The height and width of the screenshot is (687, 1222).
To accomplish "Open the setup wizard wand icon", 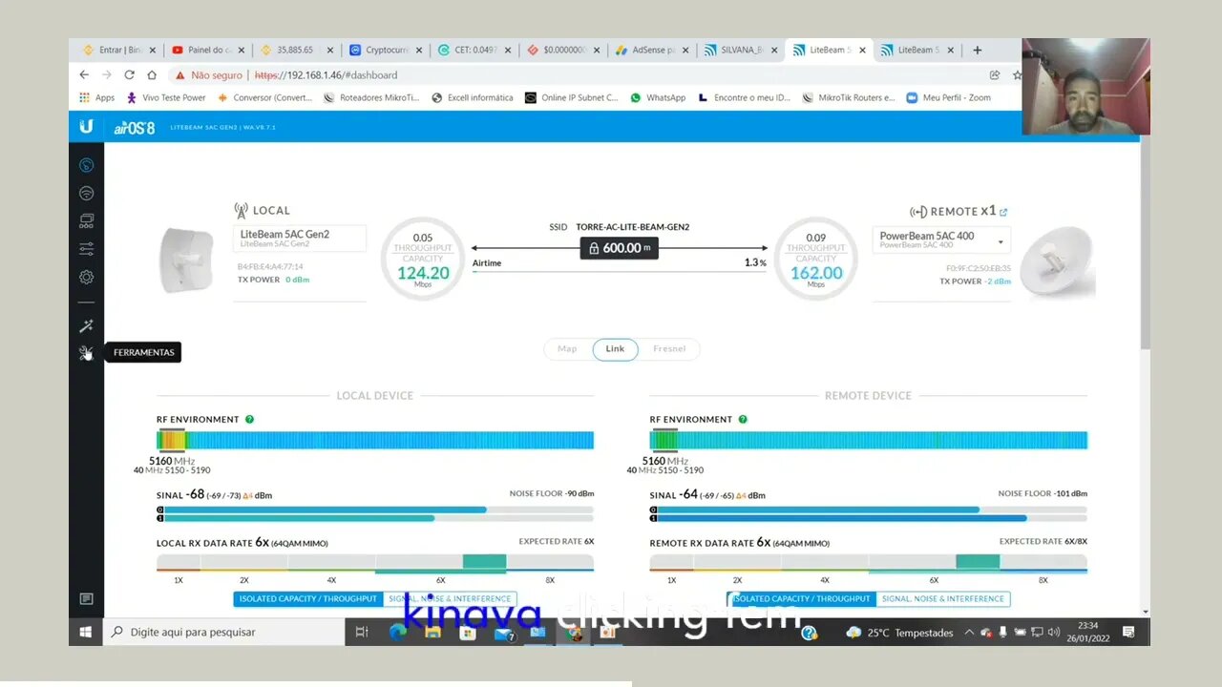I will pyautogui.click(x=86, y=326).
